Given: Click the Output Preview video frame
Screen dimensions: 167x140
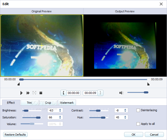Looking at the screenshot, I should (125, 46).
